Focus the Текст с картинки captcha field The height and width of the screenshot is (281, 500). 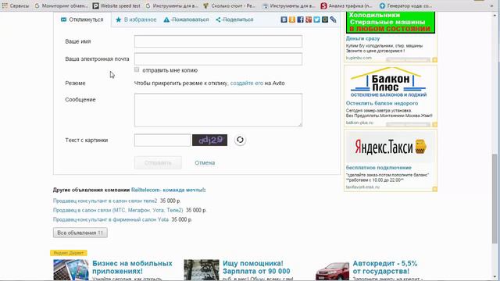tap(162, 140)
